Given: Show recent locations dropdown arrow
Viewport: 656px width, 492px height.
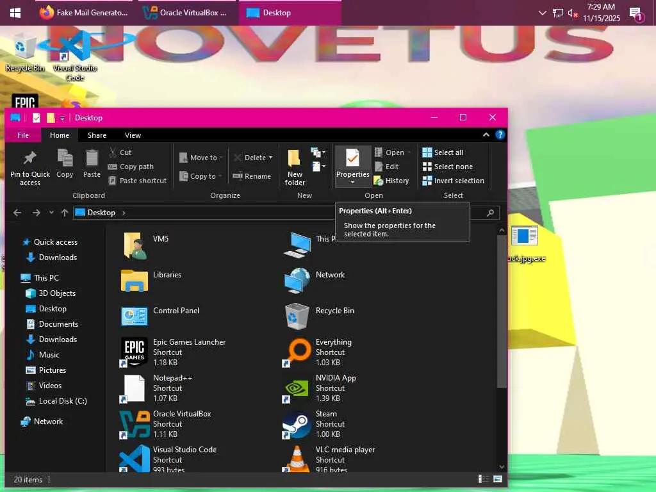Looking at the screenshot, I should coord(51,213).
